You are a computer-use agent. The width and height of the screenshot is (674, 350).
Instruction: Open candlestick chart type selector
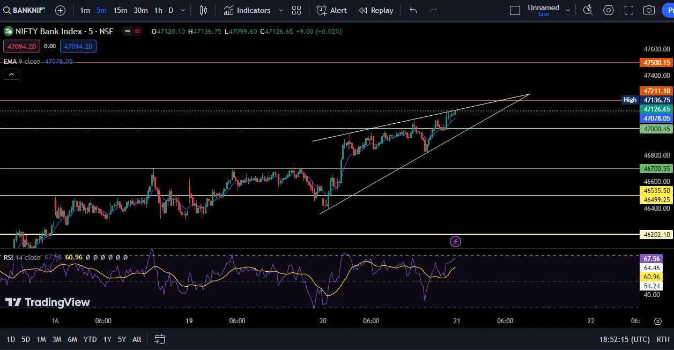(x=203, y=10)
